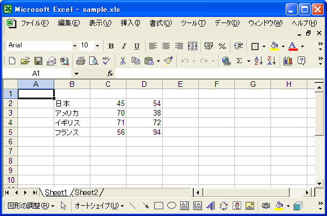Switch to the Sheet2 tab
The width and height of the screenshot is (327, 216).
[86, 193]
